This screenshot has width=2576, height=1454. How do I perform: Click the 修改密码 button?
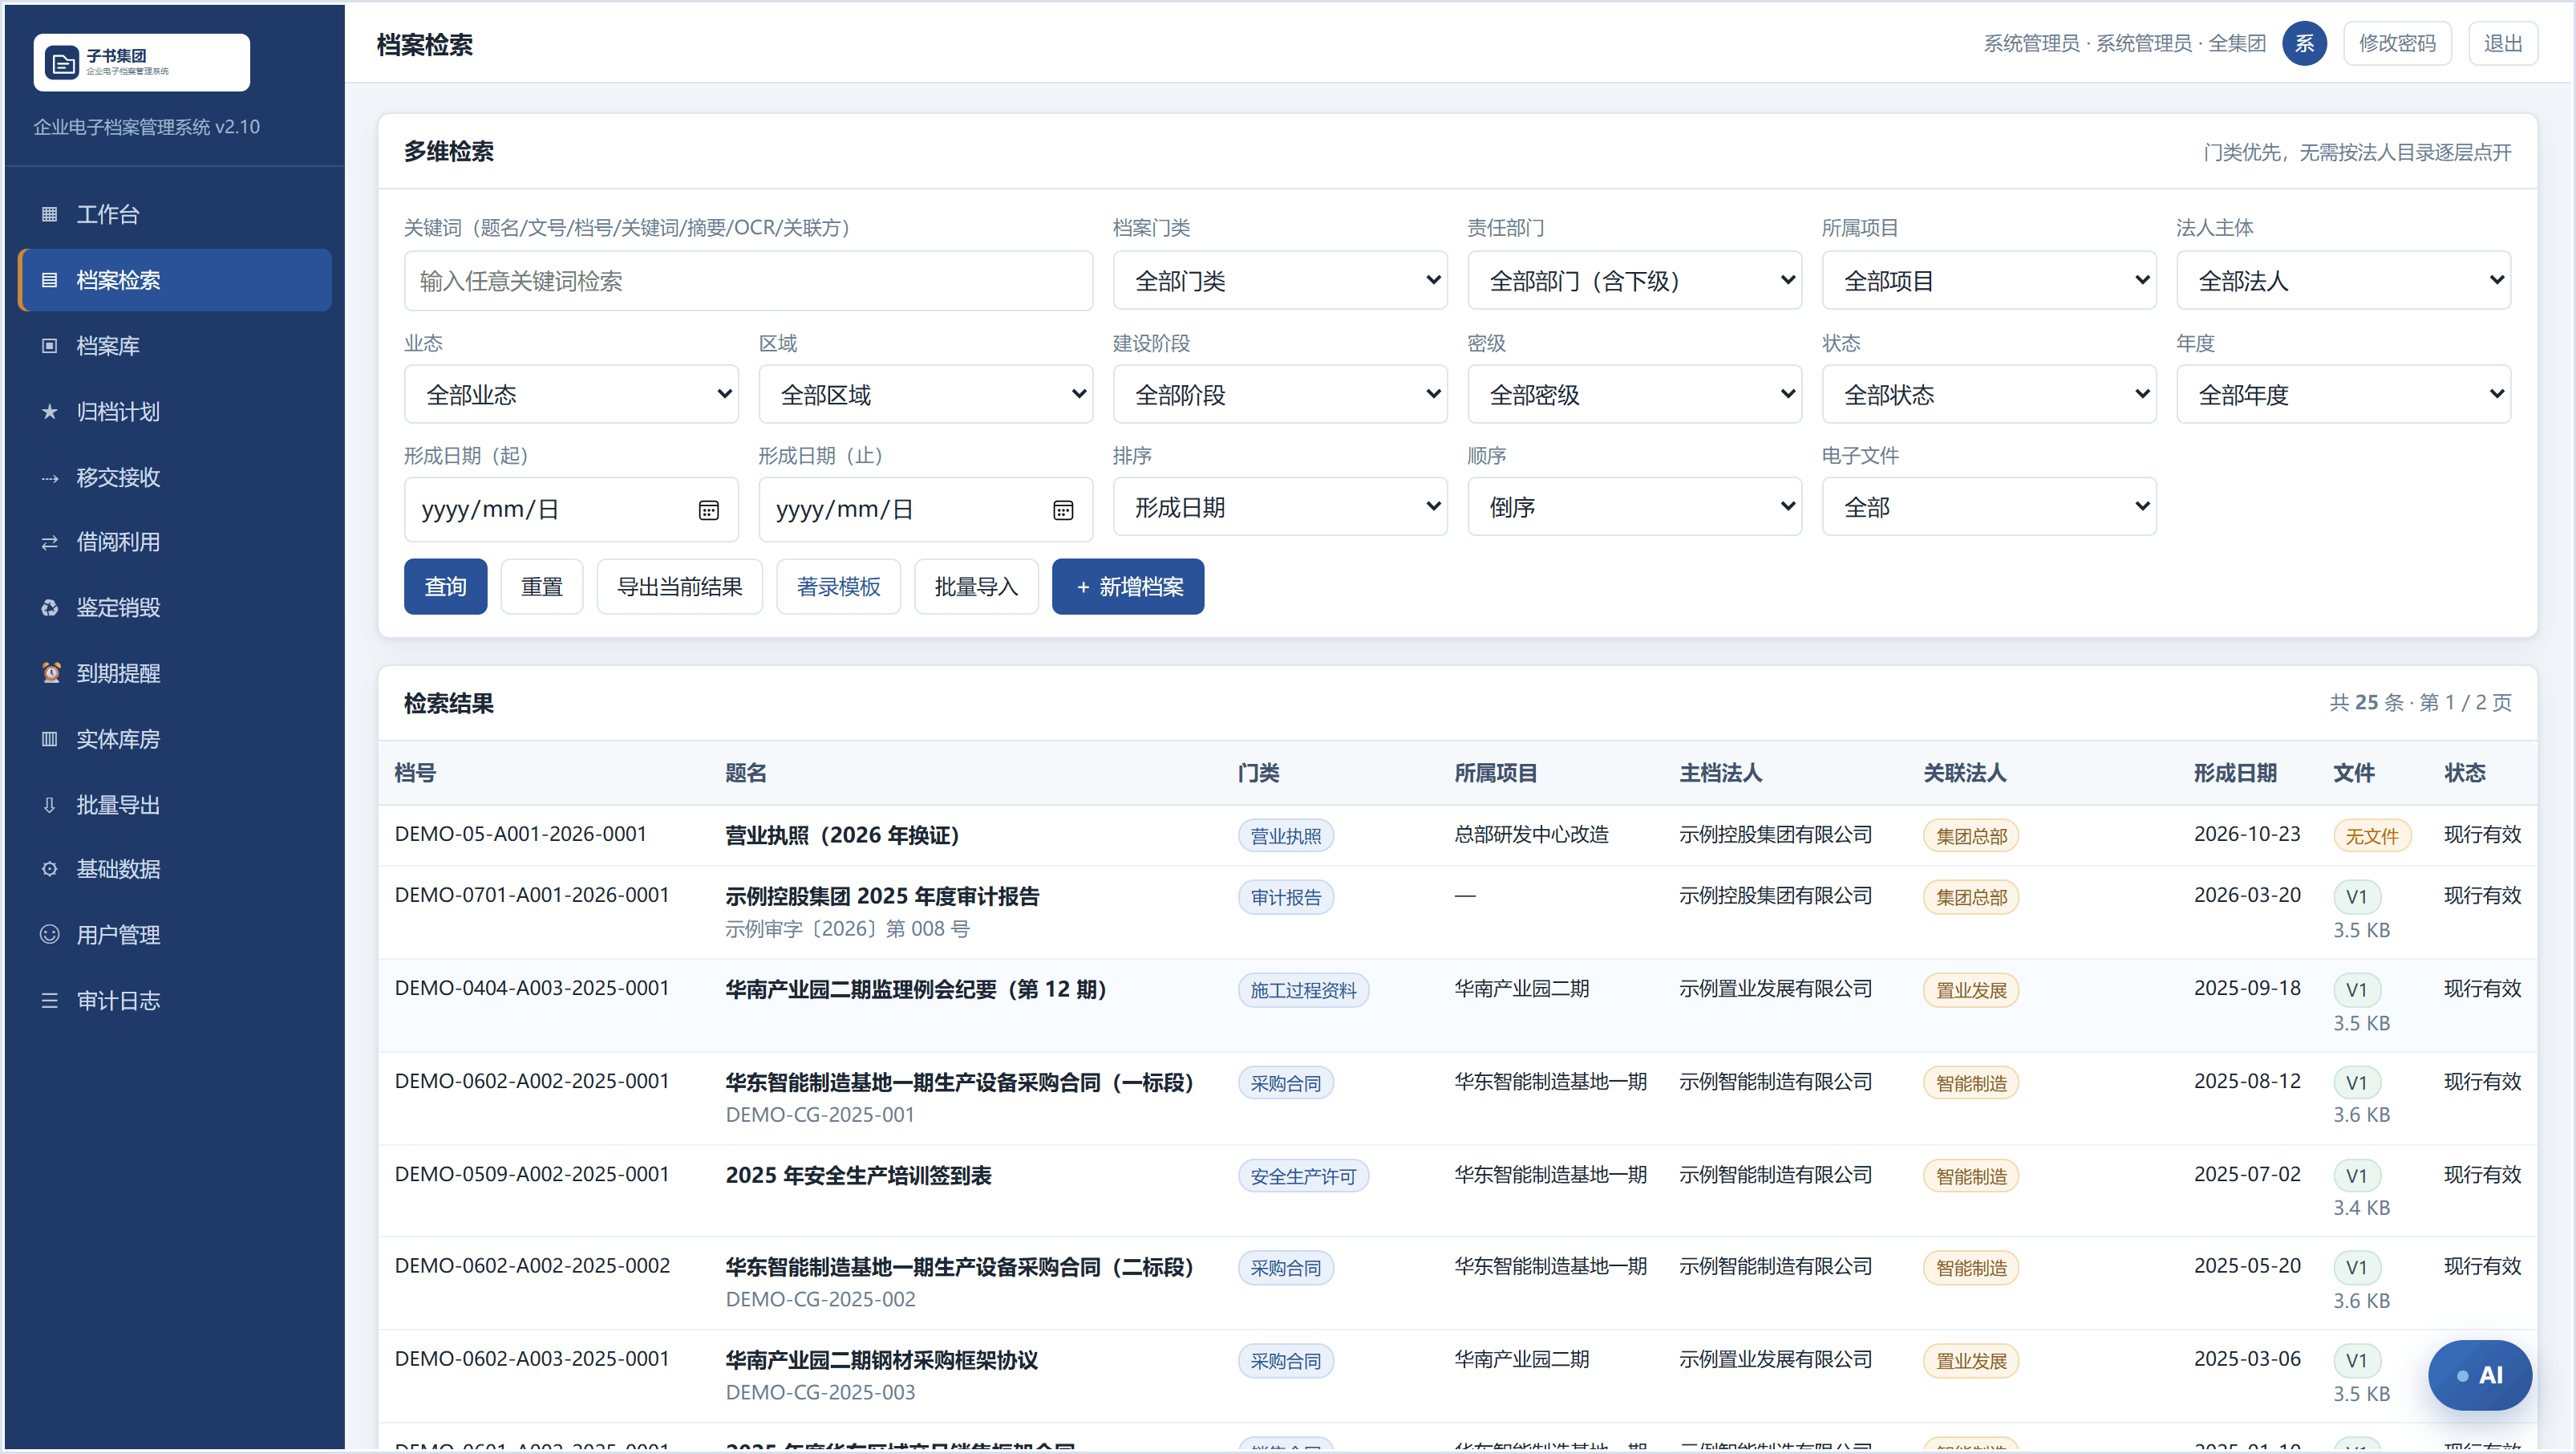tap(2397, 43)
